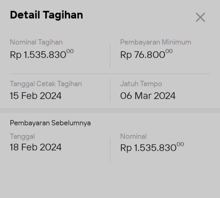Click the Detail Tagihan title

pyautogui.click(x=46, y=15)
